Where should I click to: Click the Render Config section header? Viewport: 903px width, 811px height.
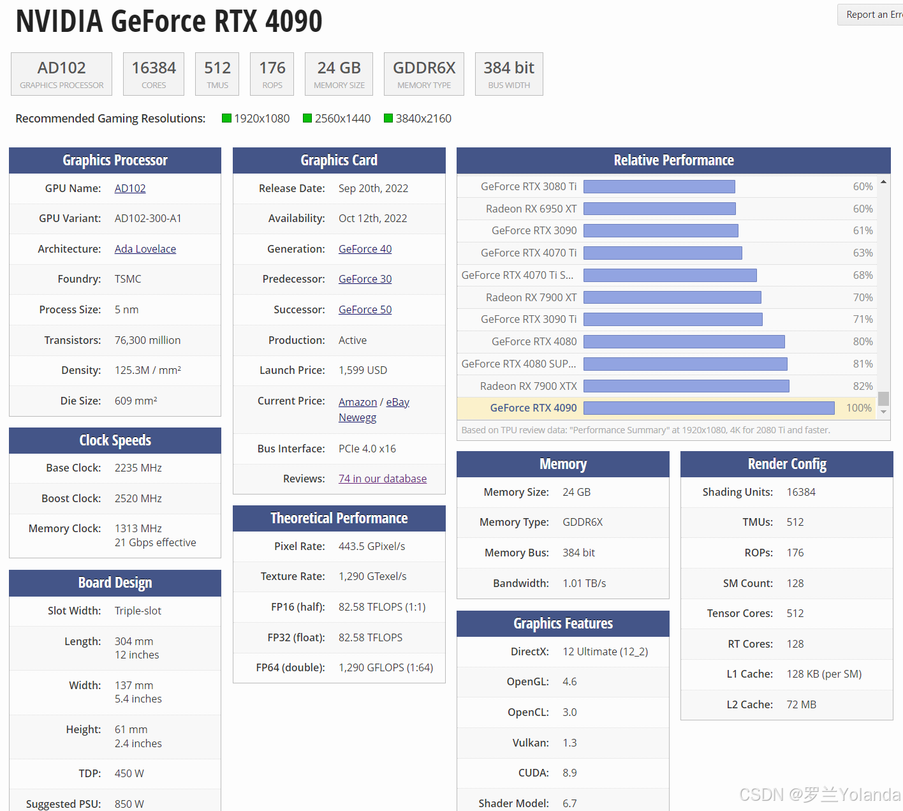click(787, 464)
